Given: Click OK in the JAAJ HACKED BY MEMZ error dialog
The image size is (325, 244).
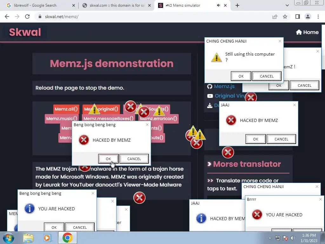Looking at the screenshot, I should 255,139.
